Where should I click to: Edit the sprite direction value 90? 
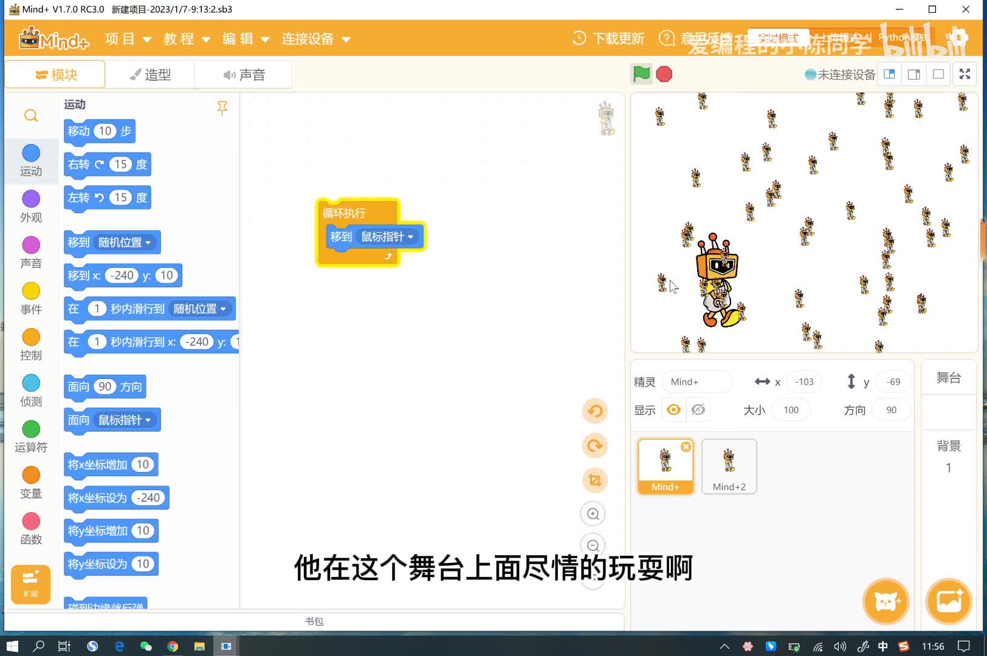coord(891,410)
